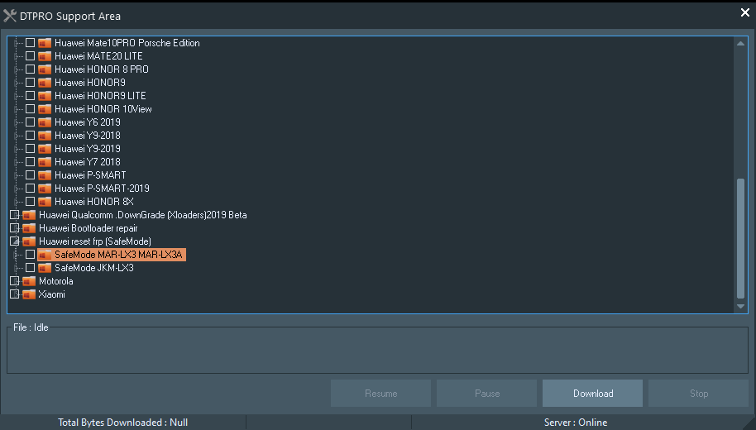Image resolution: width=756 pixels, height=430 pixels.
Task: Click folder icon next to Huawei Y9-2019
Action: pos(45,149)
